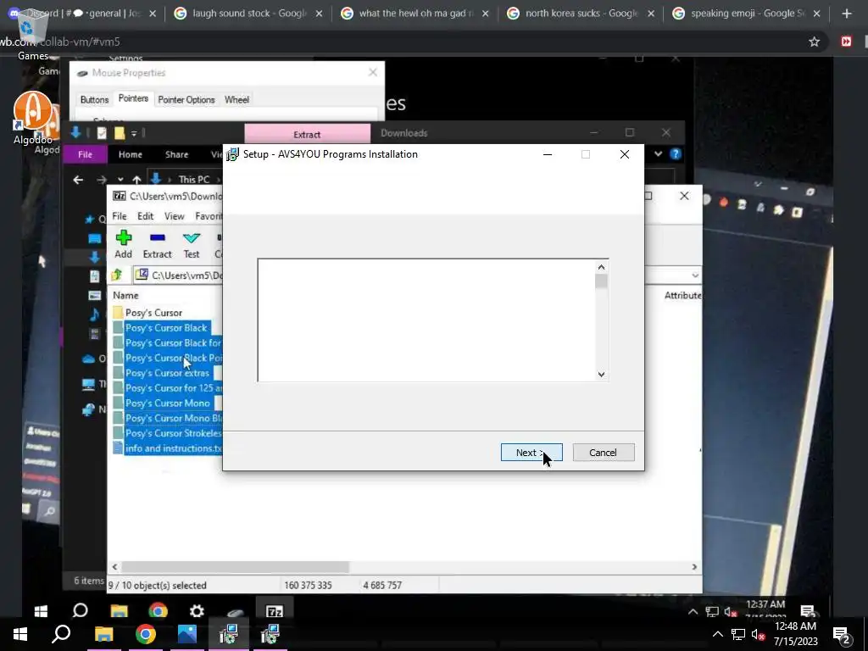Click Explorer back arrow
Screen dimensions: 868x651
78,180
